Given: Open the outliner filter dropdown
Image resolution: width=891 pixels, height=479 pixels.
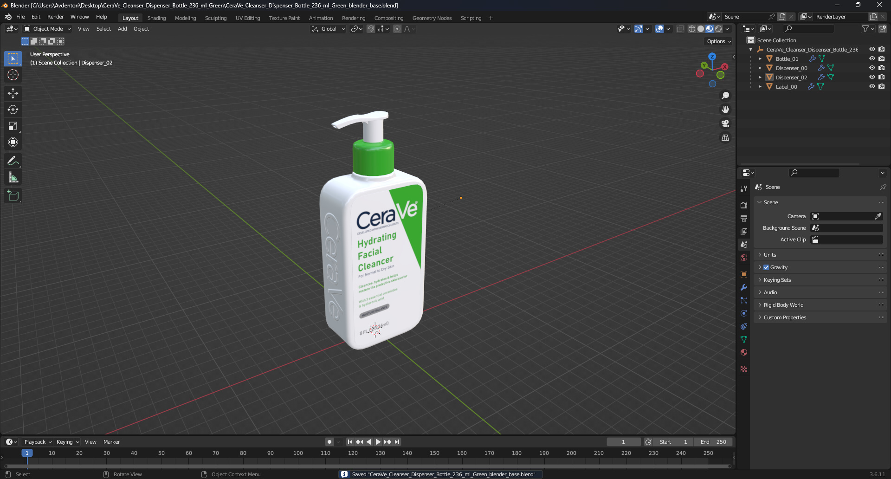Looking at the screenshot, I should pyautogui.click(x=868, y=29).
